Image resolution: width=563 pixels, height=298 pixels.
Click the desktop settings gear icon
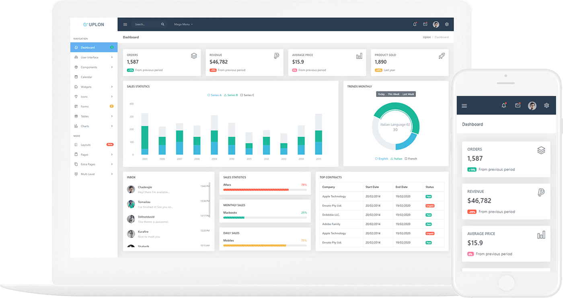[x=447, y=25]
